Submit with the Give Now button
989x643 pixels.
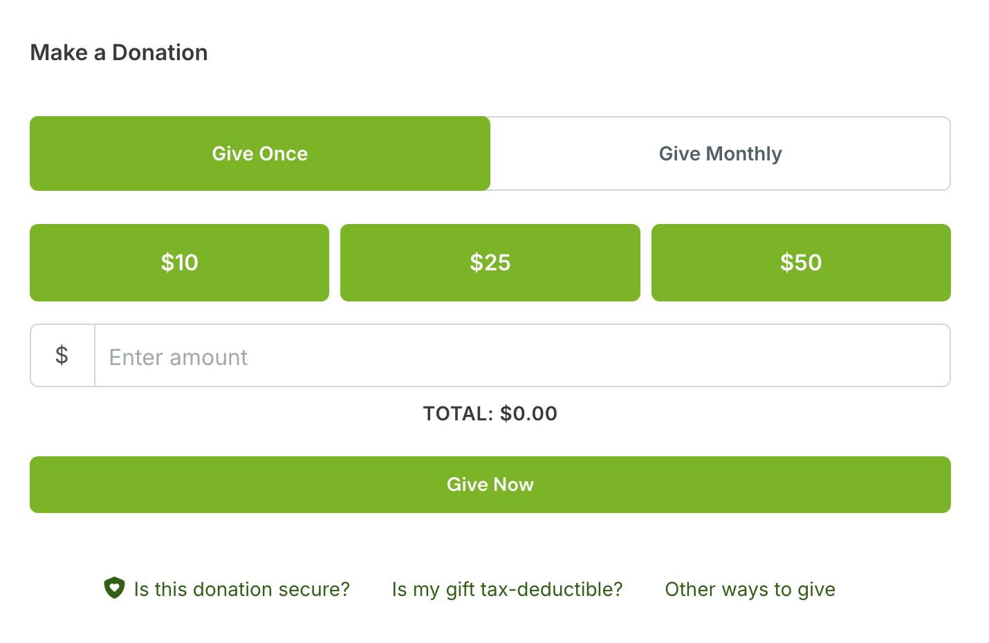[490, 485]
